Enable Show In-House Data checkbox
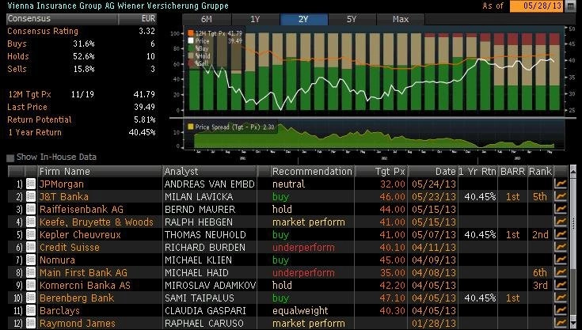Screen dimensions: 582x330 [x=11, y=157]
